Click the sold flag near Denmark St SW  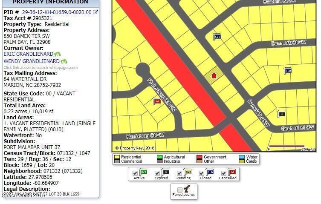[288, 71]
